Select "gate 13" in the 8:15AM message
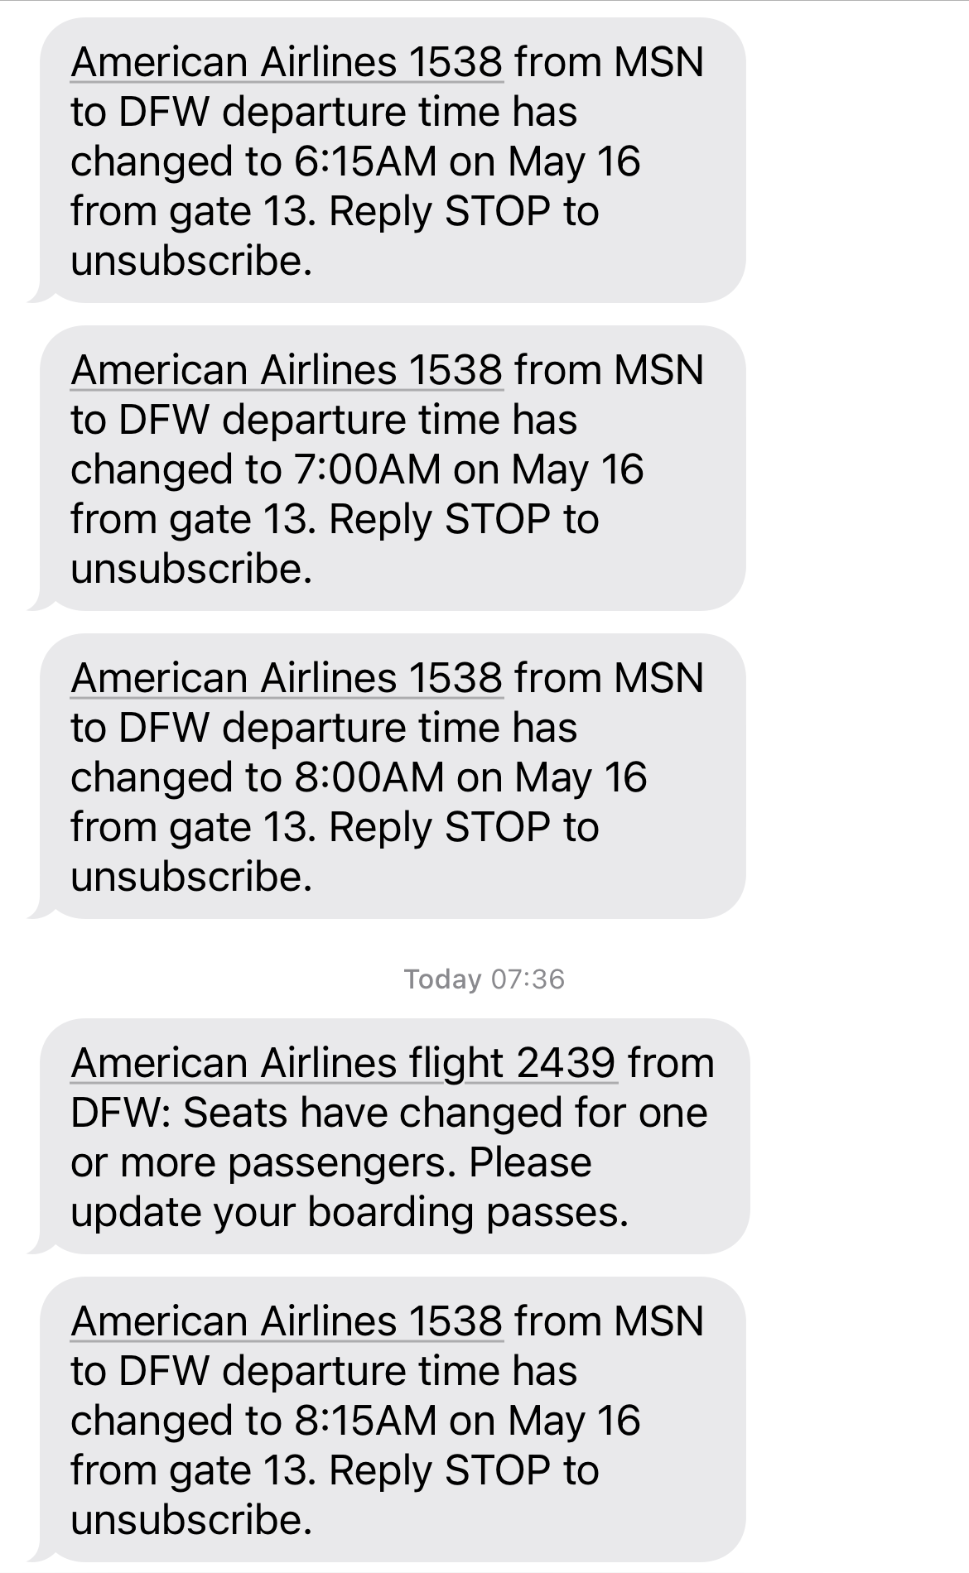 click(x=242, y=1470)
